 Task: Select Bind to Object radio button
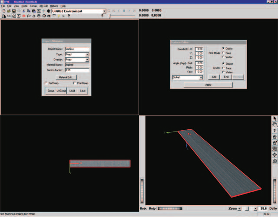(x=223, y=64)
